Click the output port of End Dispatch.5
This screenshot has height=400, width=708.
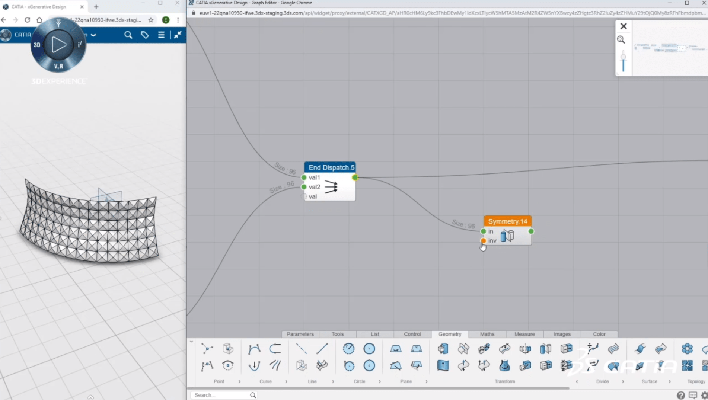point(355,177)
